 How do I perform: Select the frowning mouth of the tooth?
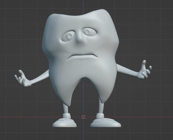[82, 57]
